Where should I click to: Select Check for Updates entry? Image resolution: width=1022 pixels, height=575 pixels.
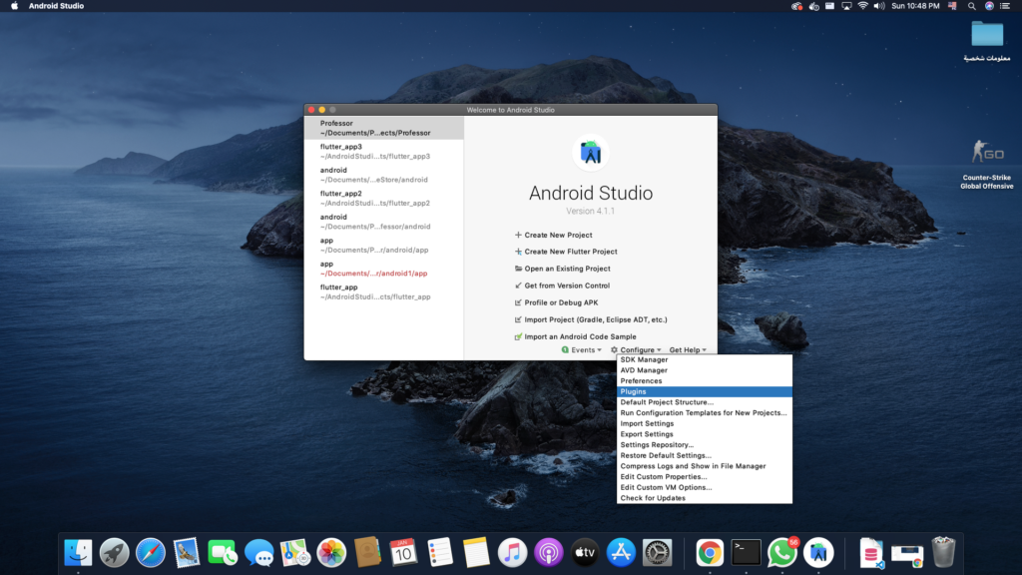pos(704,498)
